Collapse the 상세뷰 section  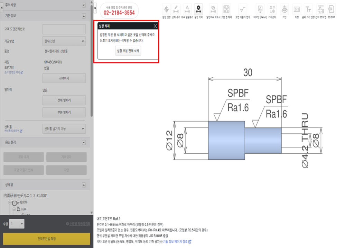tap(84, 185)
